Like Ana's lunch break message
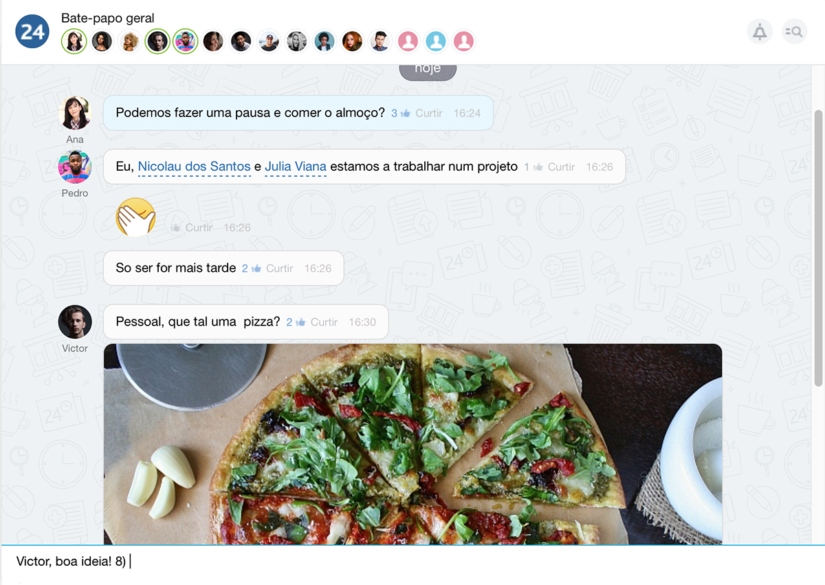The image size is (825, 585). click(x=429, y=113)
